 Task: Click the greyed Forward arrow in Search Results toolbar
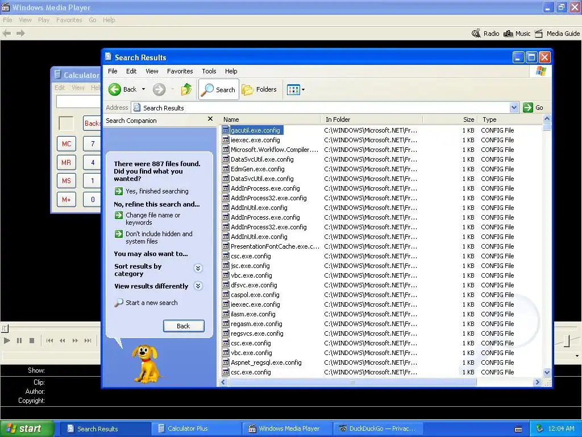click(x=159, y=89)
